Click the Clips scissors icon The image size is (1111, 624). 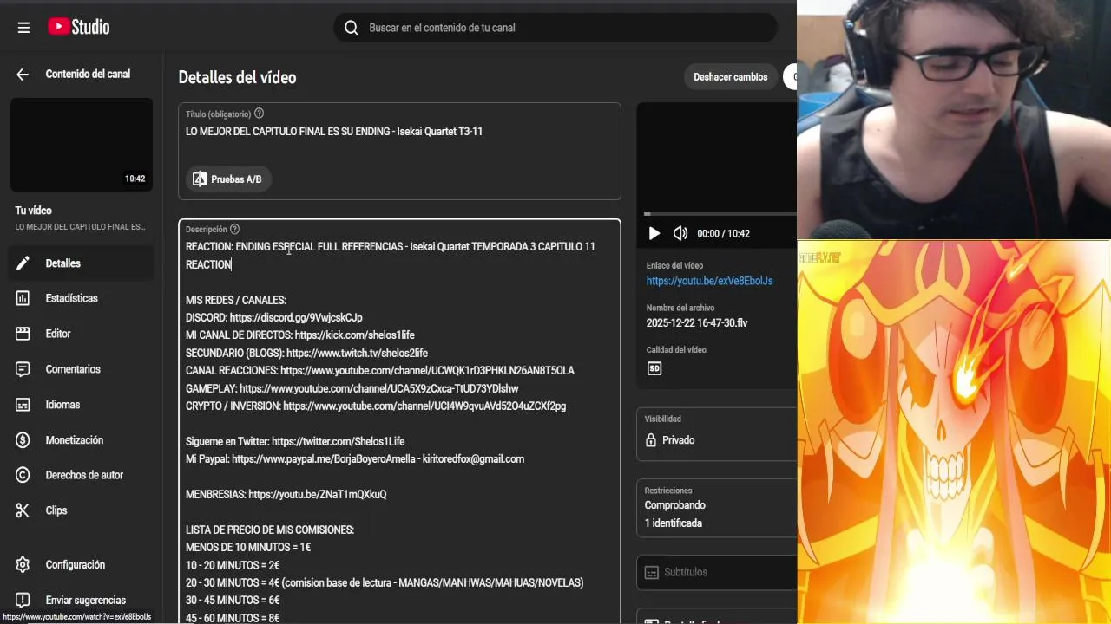click(x=23, y=510)
